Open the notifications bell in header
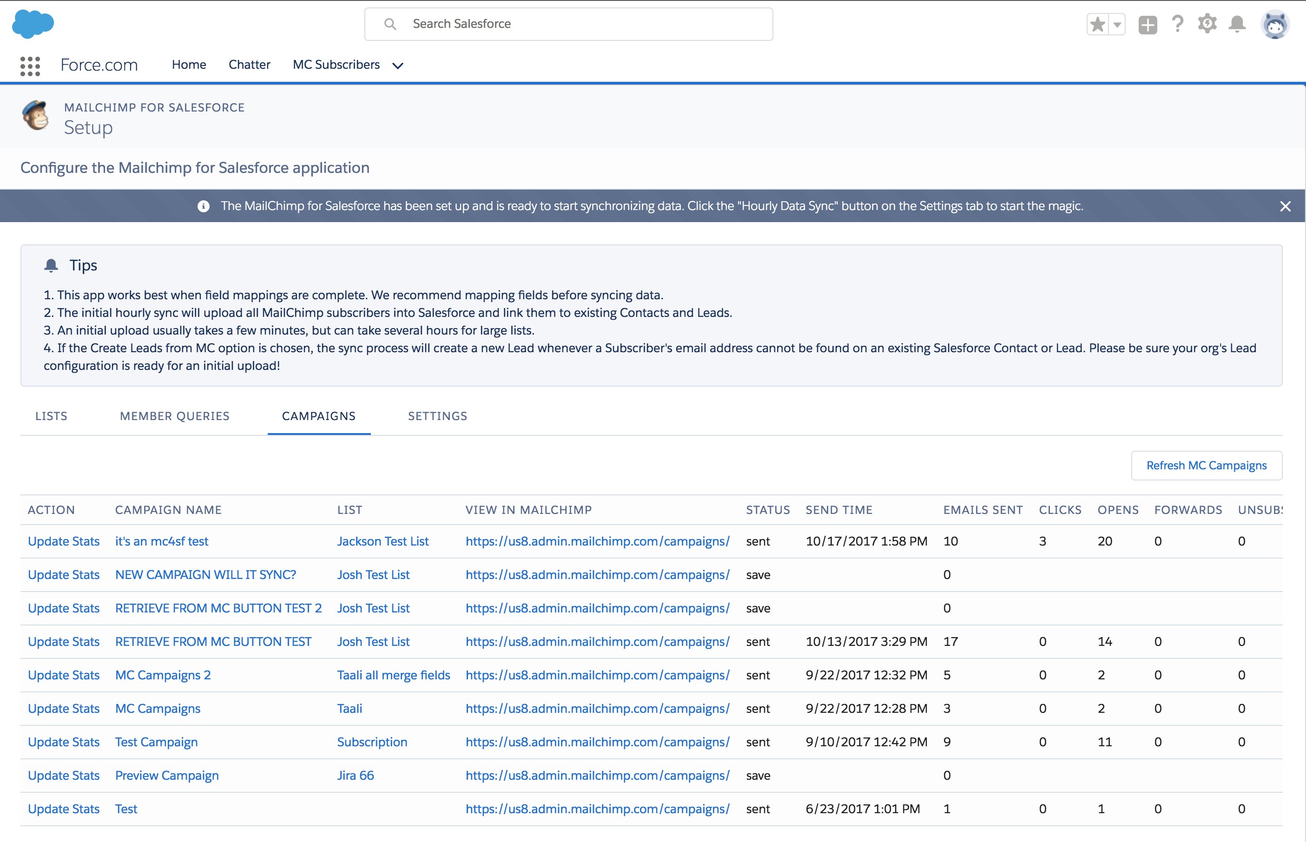 tap(1237, 24)
